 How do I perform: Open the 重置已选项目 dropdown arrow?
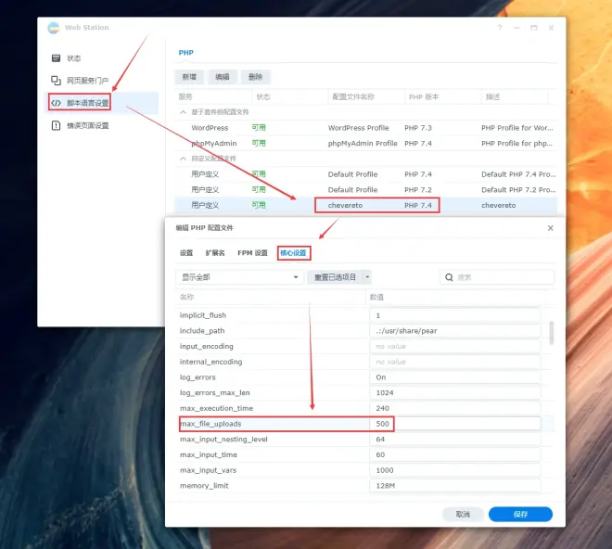(367, 277)
